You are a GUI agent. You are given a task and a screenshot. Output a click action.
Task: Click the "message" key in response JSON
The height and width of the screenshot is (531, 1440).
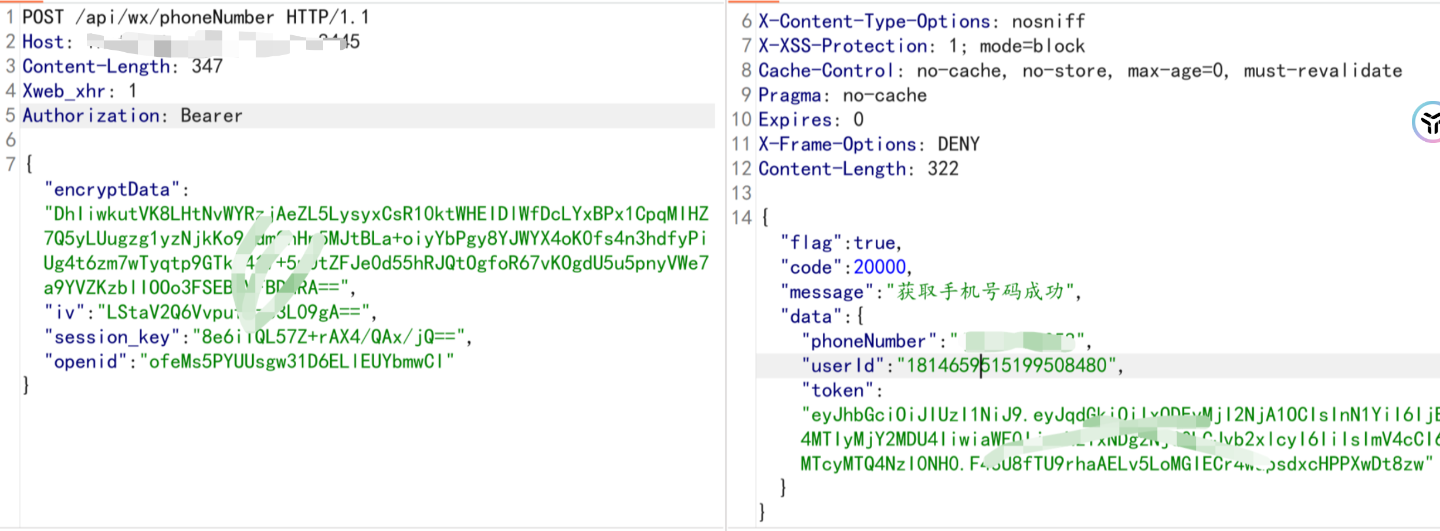pyautogui.click(x=826, y=292)
